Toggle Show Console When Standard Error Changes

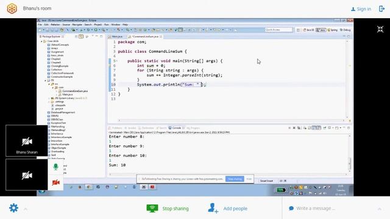point(319,128)
